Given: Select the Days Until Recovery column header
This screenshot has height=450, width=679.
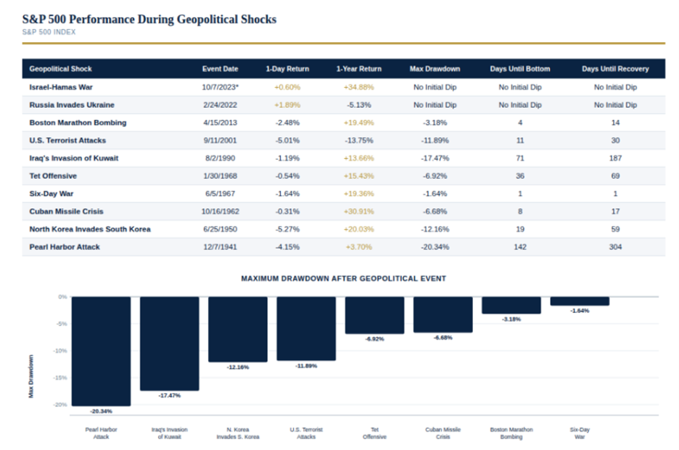Looking at the screenshot, I should tap(615, 69).
